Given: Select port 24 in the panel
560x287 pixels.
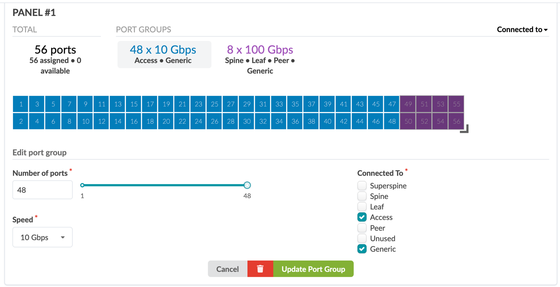Looking at the screenshot, I should (198, 121).
